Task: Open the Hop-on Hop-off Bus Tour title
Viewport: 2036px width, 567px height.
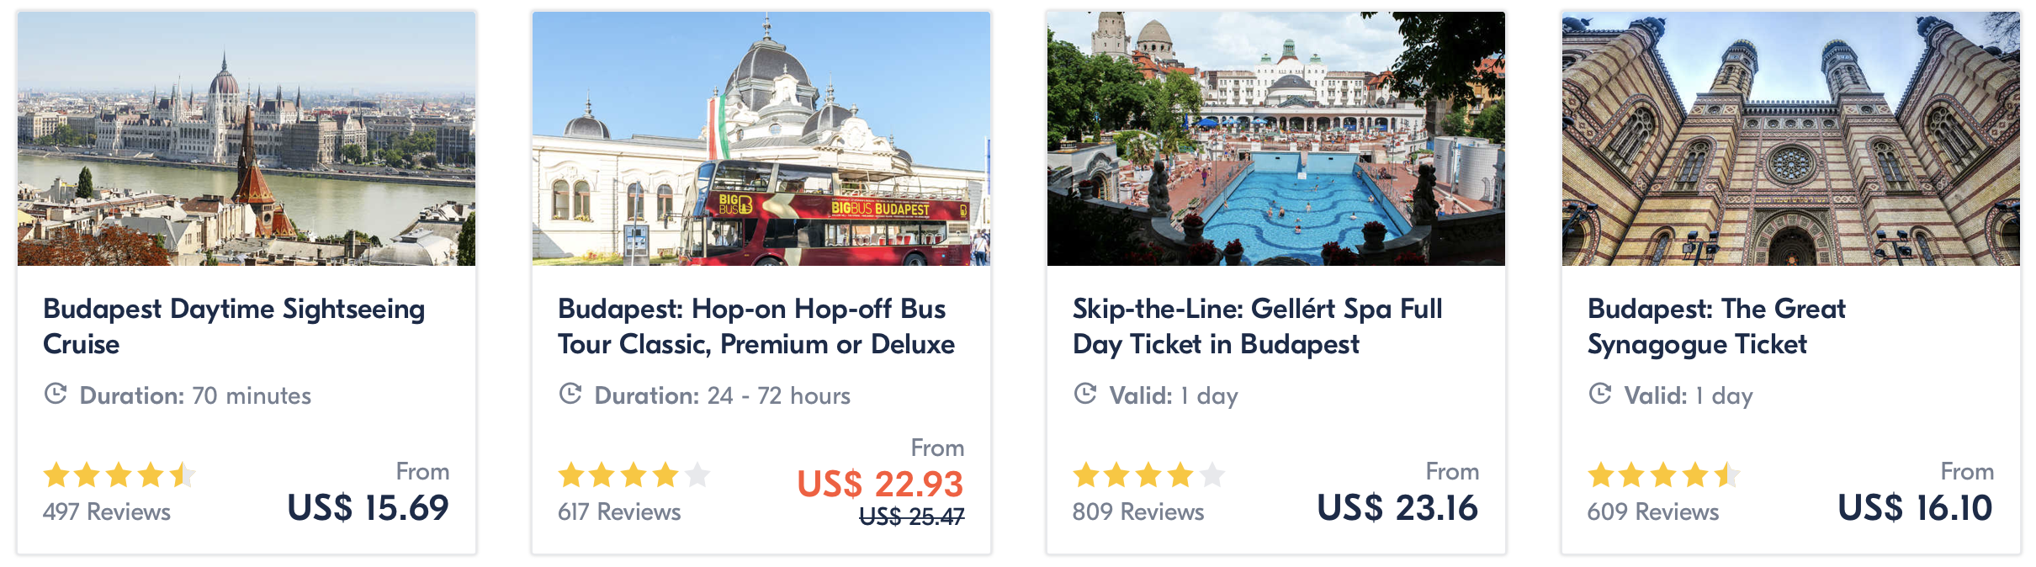Action: point(756,326)
